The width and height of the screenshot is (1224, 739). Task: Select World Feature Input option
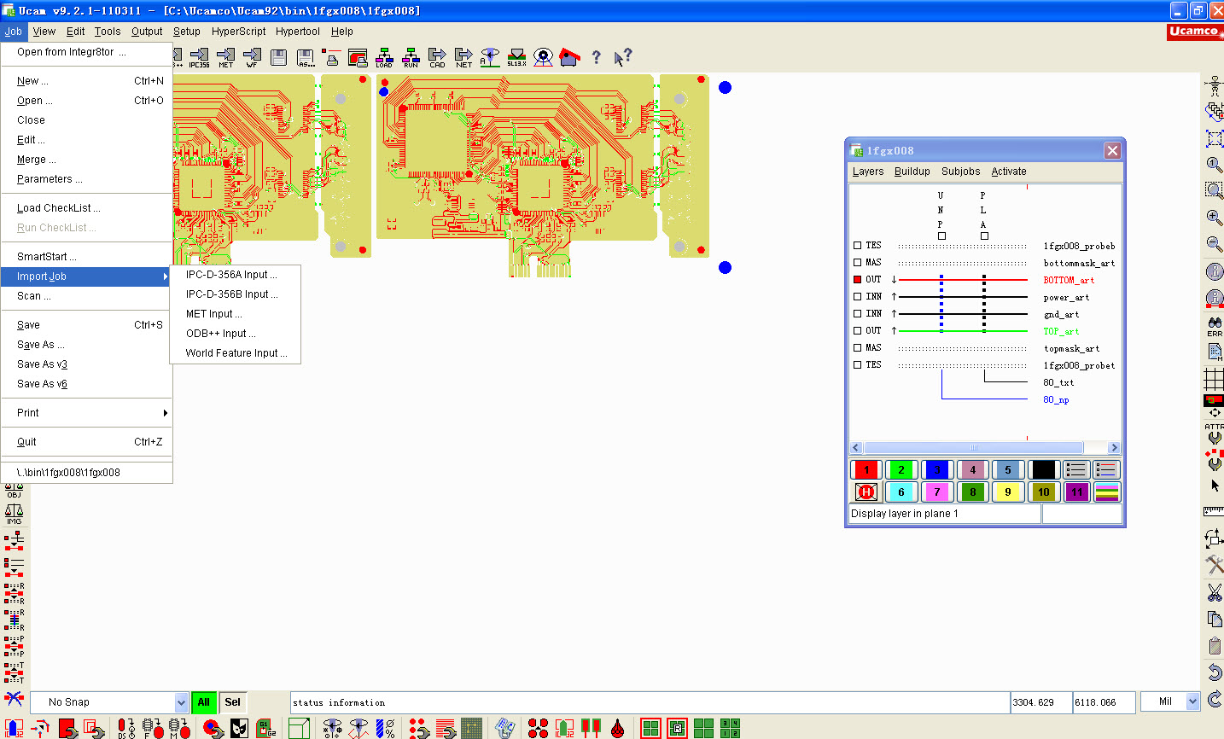(236, 353)
